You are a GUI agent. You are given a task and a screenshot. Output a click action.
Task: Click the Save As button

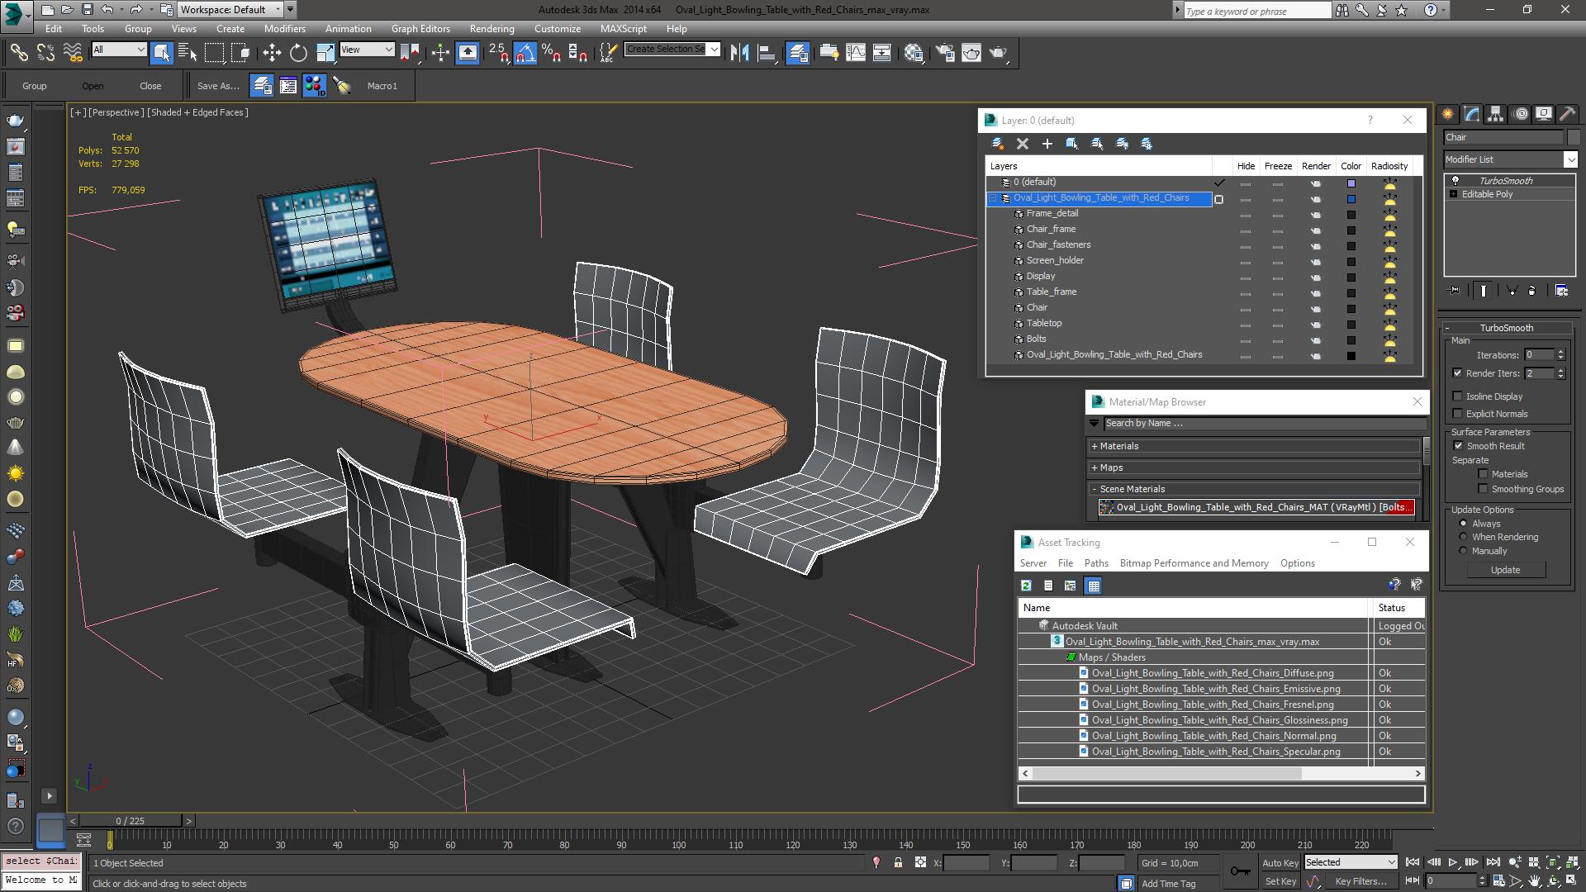[218, 86]
